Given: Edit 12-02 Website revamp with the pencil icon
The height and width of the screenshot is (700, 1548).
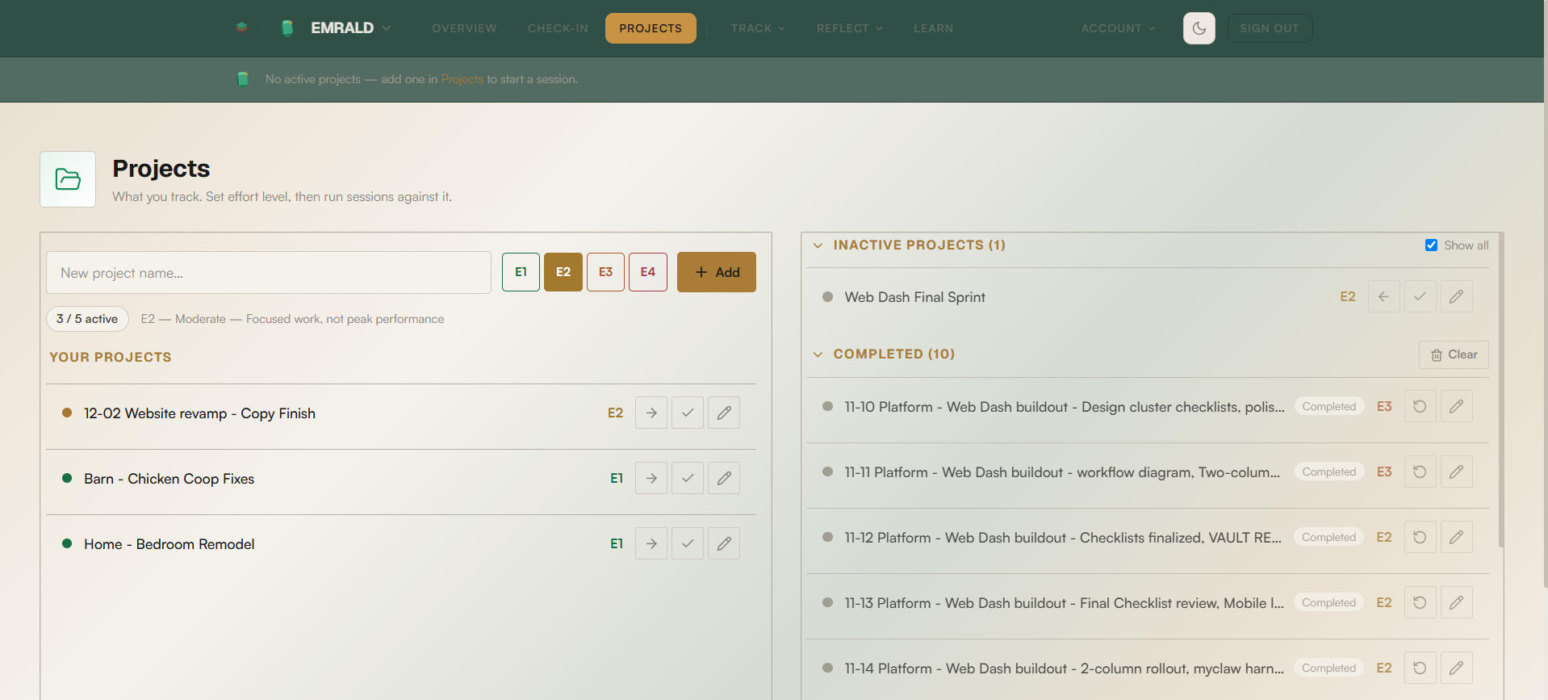Looking at the screenshot, I should [x=724, y=413].
